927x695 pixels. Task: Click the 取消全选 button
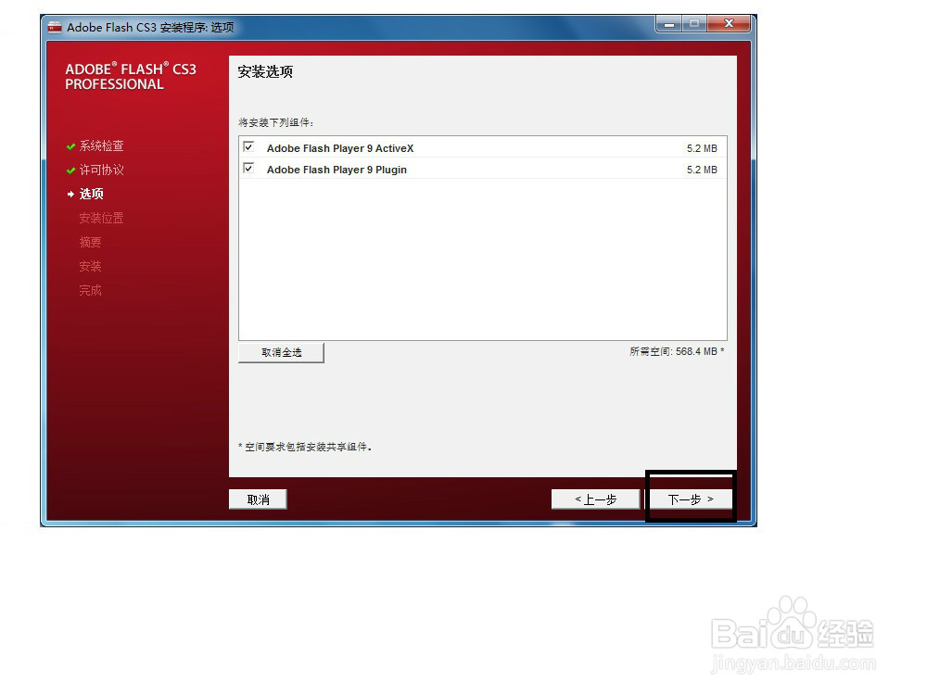point(282,352)
